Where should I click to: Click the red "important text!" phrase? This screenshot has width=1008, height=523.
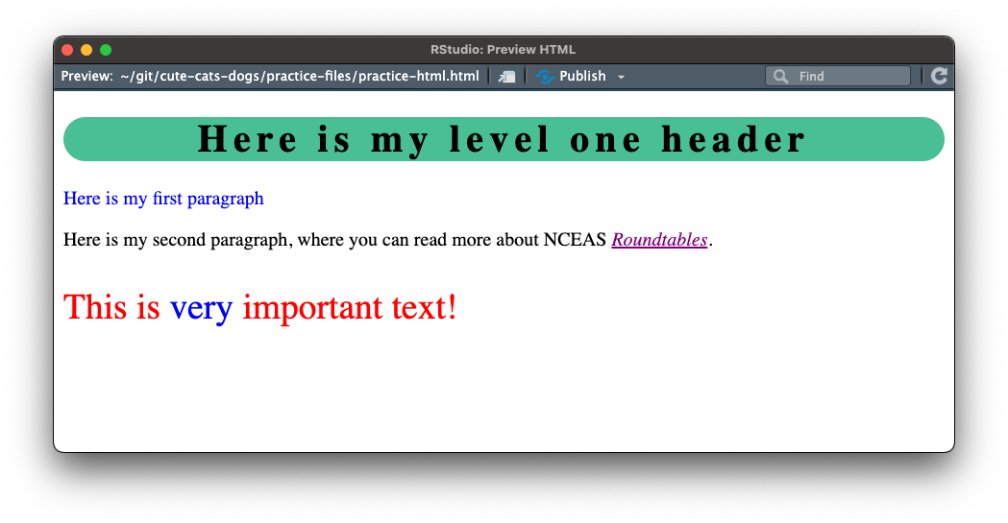pos(350,307)
